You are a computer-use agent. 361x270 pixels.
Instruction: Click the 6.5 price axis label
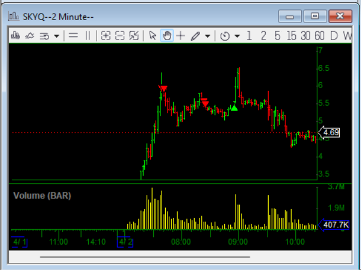point(324,69)
